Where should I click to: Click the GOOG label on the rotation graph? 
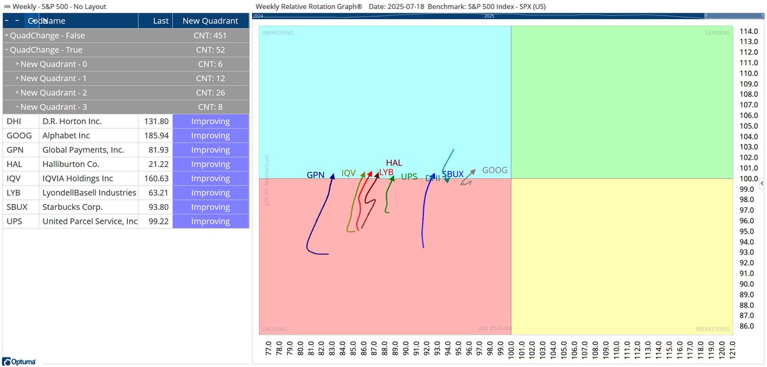click(x=495, y=171)
